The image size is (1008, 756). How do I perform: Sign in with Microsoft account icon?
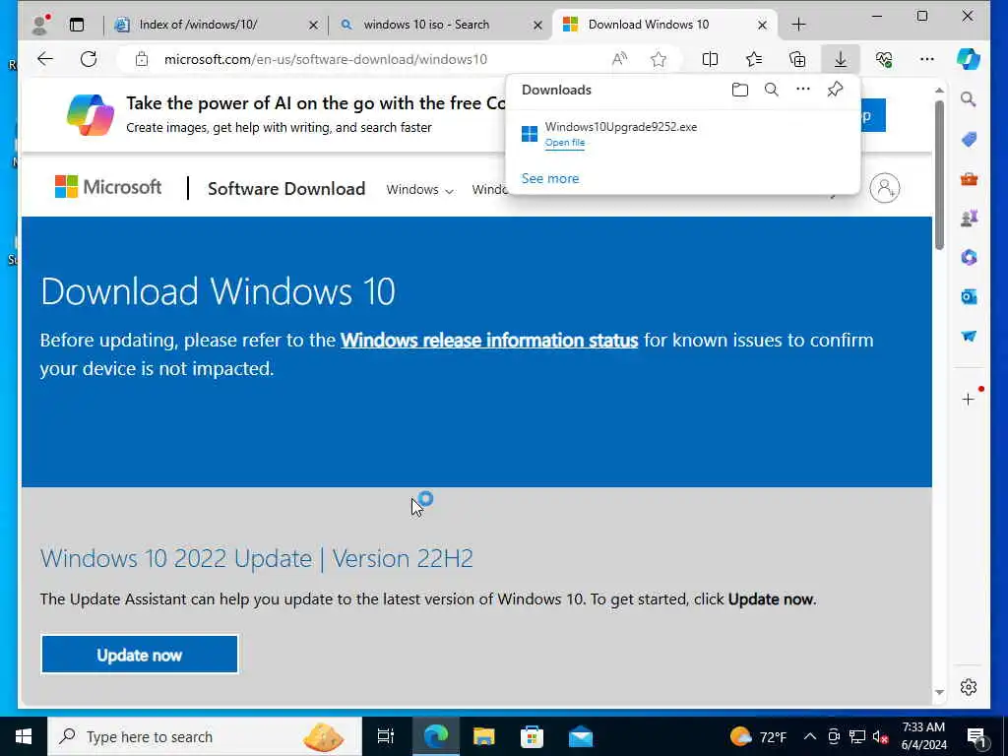coord(885,188)
